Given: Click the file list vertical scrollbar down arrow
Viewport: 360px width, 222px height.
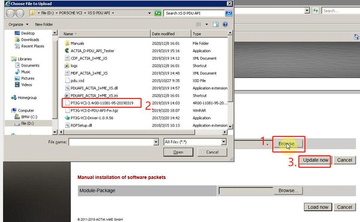Looking at the screenshot, I should point(230,126).
